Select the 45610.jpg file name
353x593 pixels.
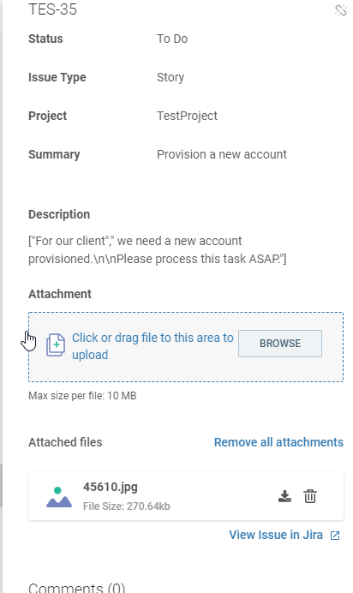111,487
